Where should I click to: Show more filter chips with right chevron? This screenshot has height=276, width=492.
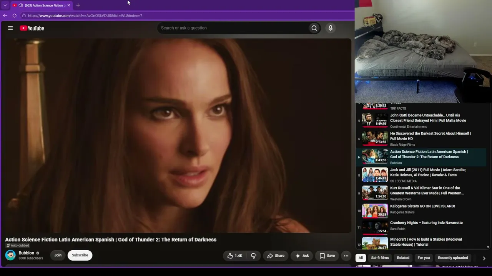click(x=484, y=258)
